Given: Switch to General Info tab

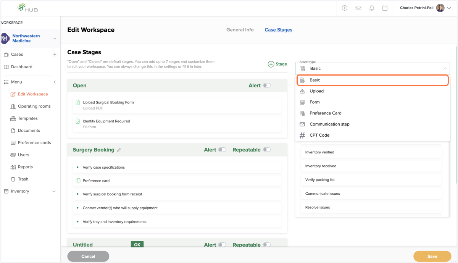Looking at the screenshot, I should (240, 30).
